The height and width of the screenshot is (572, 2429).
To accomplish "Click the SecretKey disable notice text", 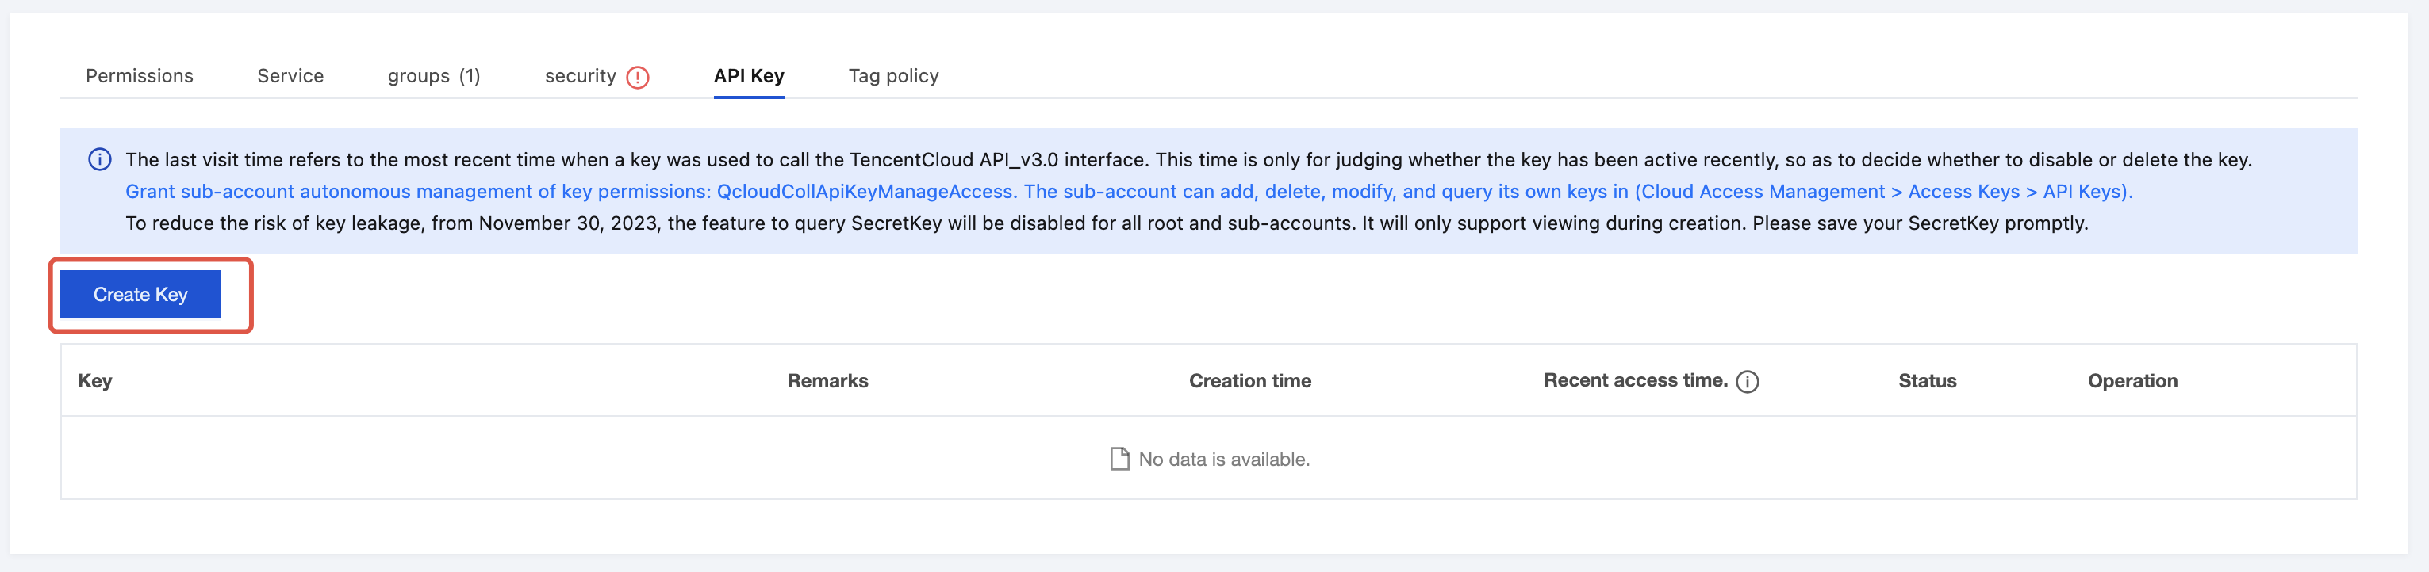I will click(x=1106, y=223).
